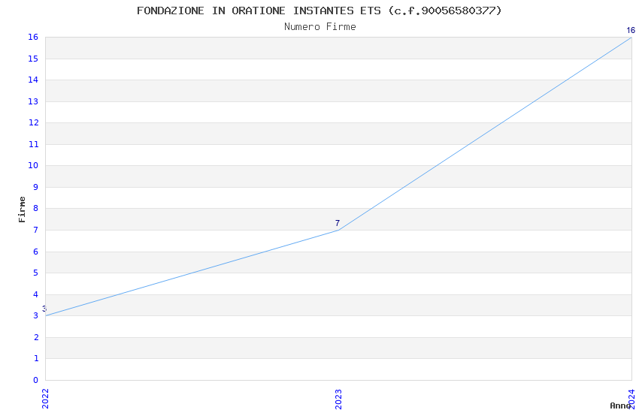Click the y-axis tick label 2
Image resolution: width=639 pixels, height=413 pixels.
pos(36,337)
